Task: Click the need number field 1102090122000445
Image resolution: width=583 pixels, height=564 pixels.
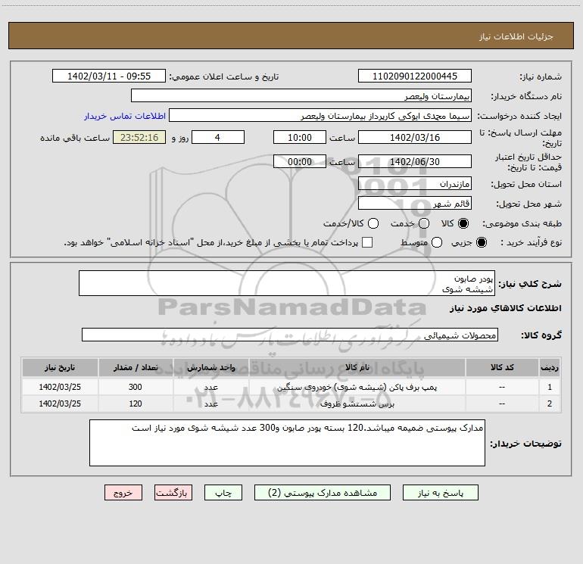Action: (x=415, y=76)
